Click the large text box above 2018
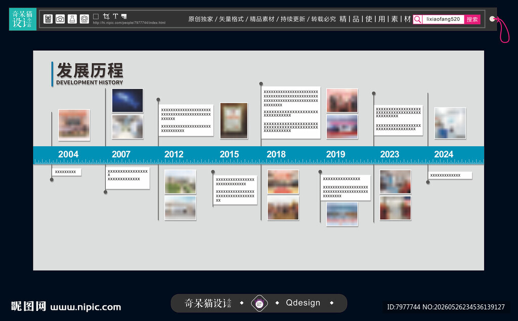 [291, 113]
